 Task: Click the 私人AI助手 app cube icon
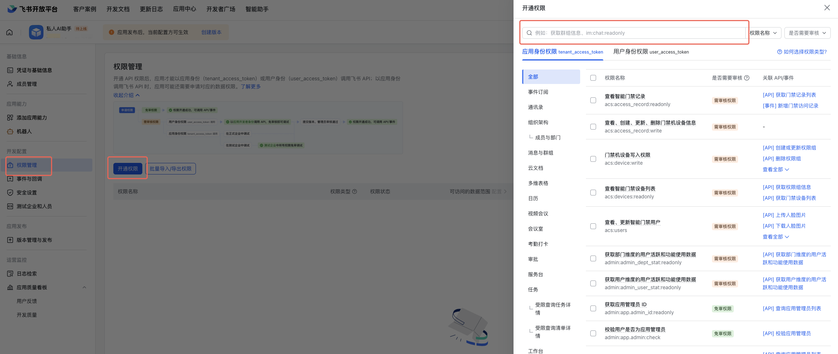(x=36, y=32)
